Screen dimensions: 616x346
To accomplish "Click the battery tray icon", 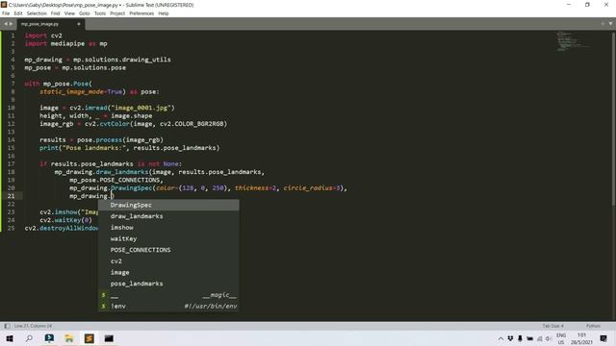I will (x=529, y=338).
